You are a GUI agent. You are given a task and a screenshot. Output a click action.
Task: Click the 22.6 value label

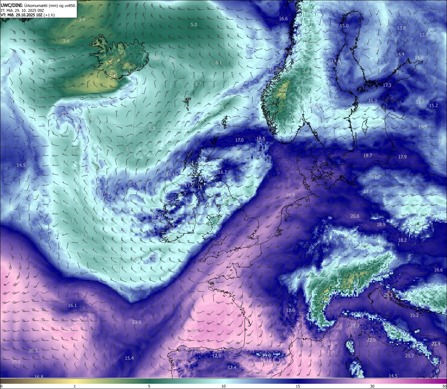pos(371,340)
